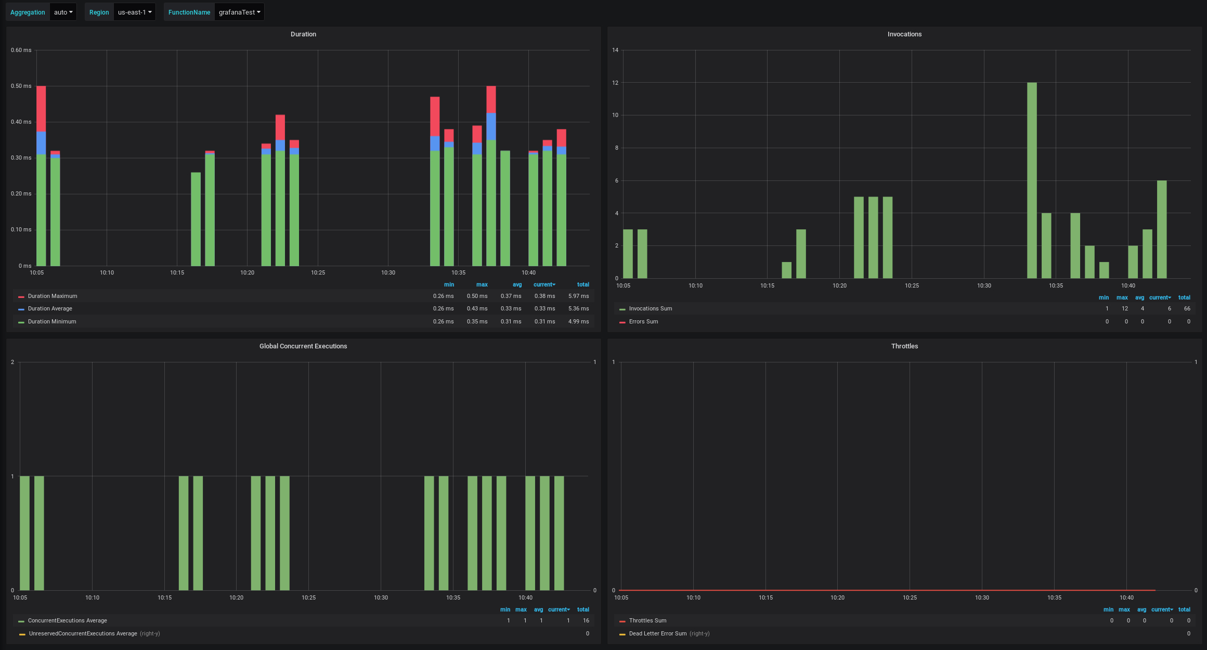Open Global Concurrent Executions panel title menu
1207x650 pixels.
[303, 346]
